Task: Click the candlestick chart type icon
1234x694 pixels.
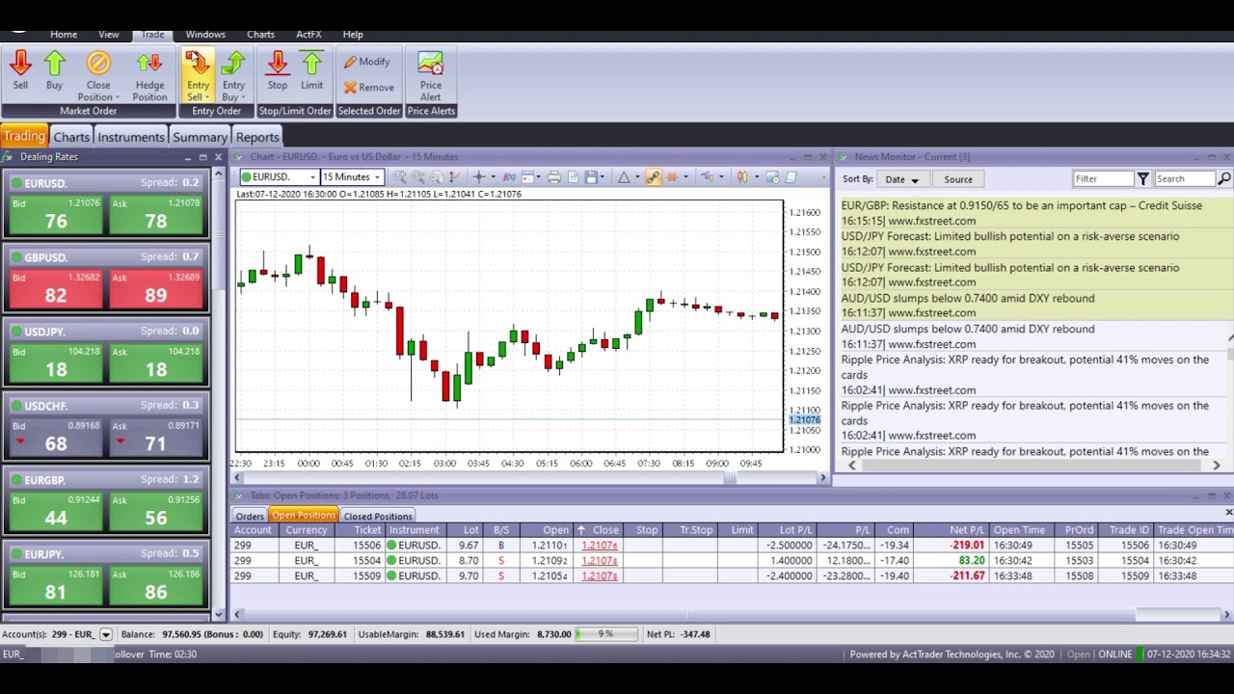Action: (x=742, y=177)
